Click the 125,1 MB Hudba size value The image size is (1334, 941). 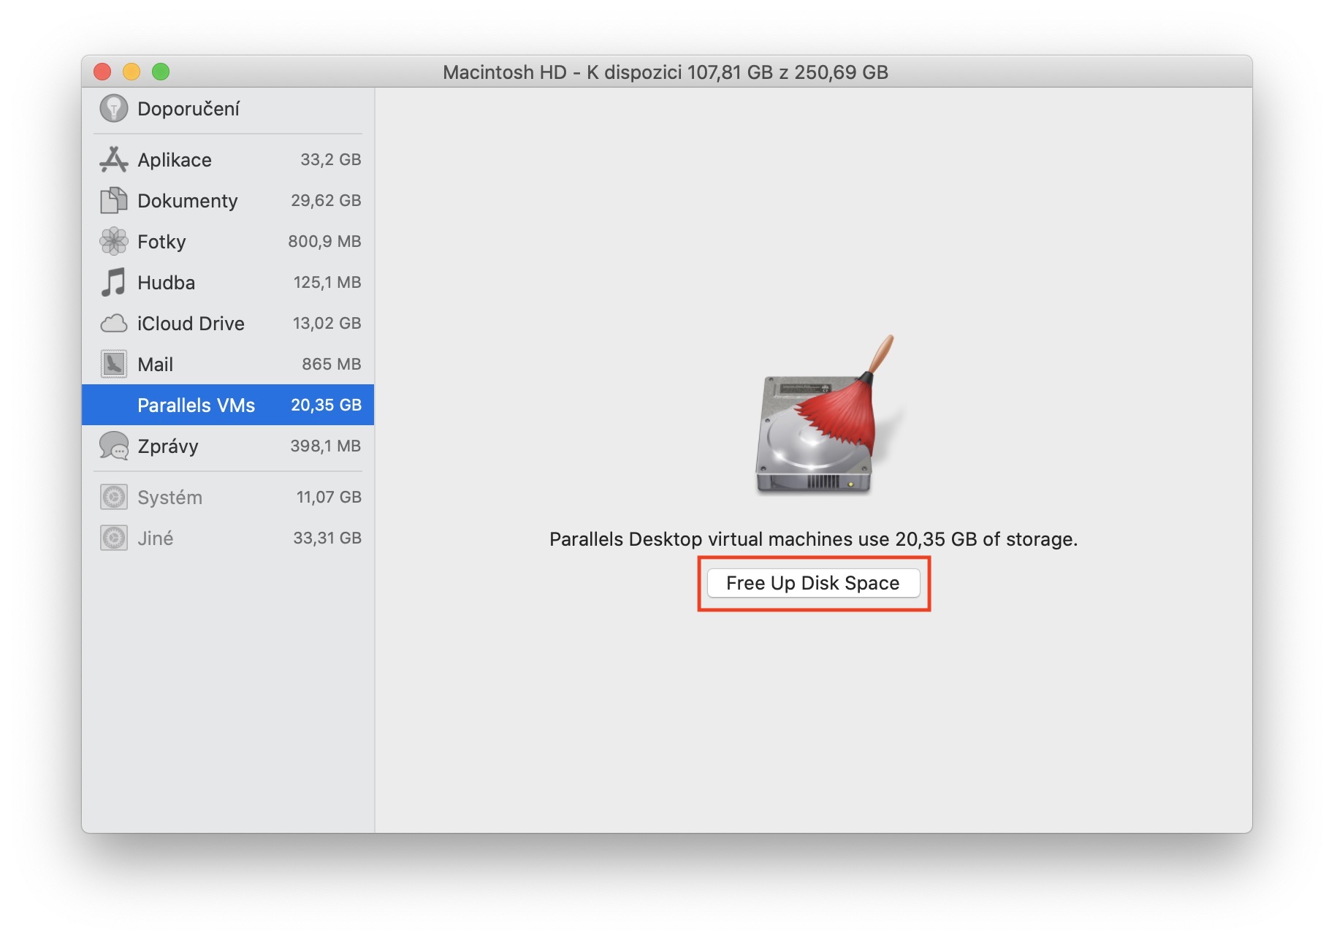coord(327,282)
